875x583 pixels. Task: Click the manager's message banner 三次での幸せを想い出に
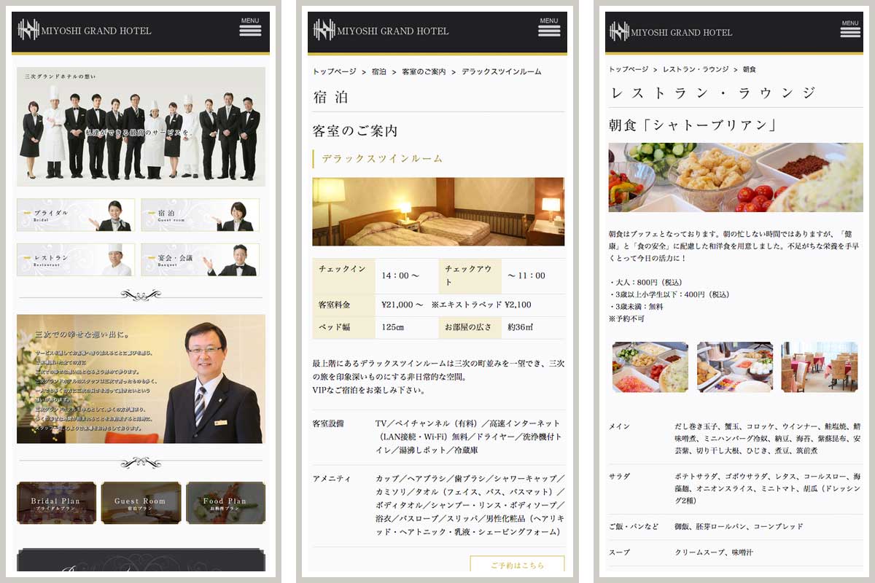tap(141, 379)
